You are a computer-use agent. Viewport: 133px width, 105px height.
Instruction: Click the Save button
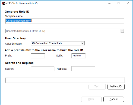coord(91,99)
